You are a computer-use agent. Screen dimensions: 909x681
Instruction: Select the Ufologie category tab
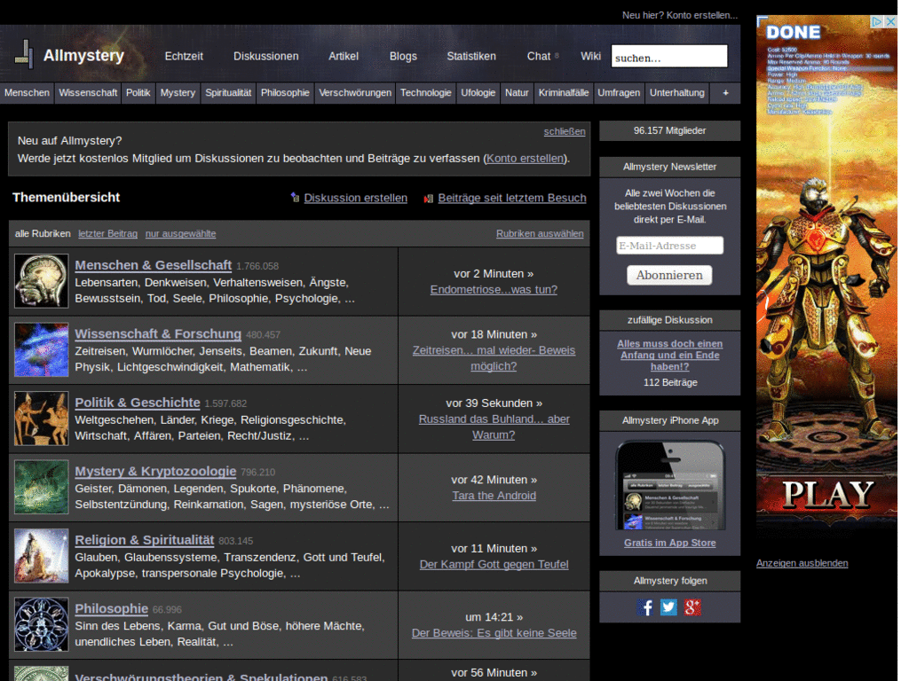[x=478, y=92]
